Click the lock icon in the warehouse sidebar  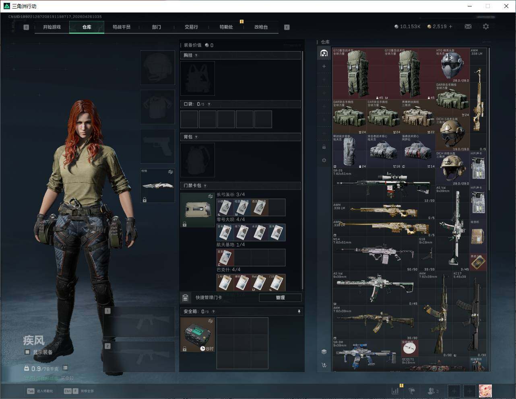pyautogui.click(x=324, y=147)
